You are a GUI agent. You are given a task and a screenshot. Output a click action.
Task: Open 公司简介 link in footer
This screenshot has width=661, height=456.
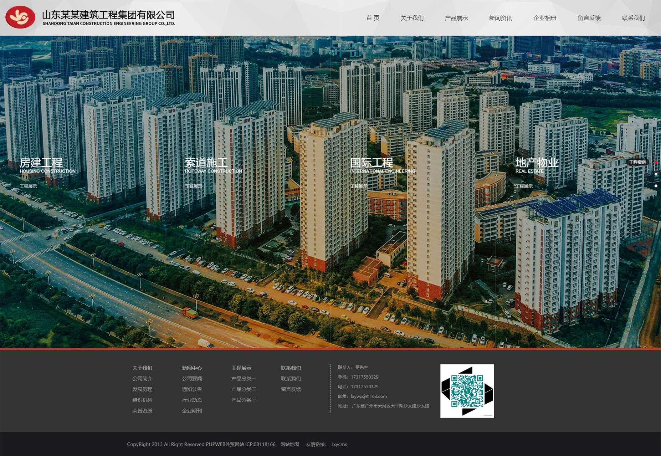tap(142, 379)
